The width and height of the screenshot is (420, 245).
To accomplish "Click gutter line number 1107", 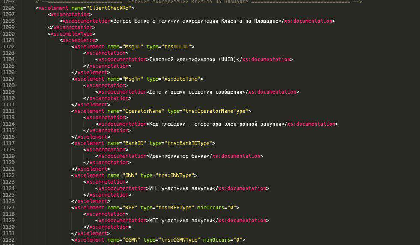I will [9, 79].
